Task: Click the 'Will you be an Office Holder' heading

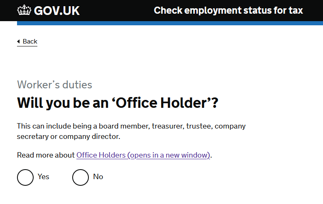Action: 117,102
